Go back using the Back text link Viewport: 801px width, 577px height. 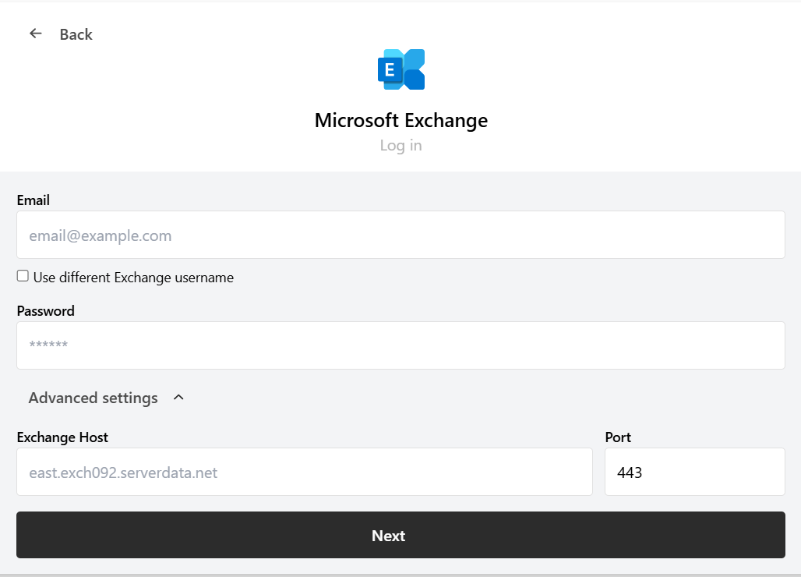click(76, 34)
